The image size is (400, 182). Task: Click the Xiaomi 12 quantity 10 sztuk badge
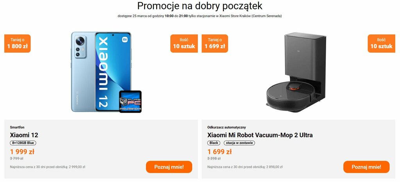(184, 44)
